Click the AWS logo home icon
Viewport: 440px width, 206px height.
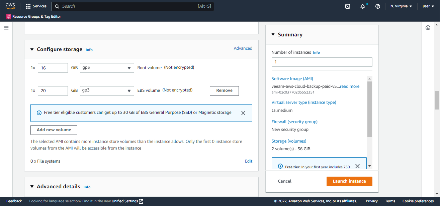10,6
